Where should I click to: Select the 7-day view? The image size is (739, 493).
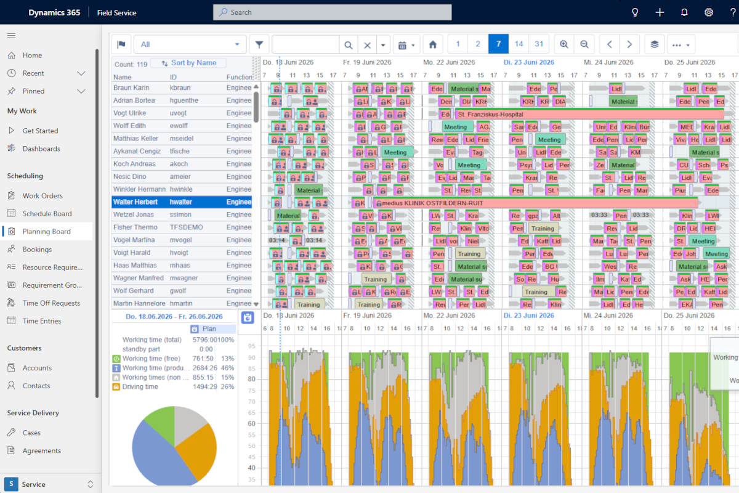[498, 44]
